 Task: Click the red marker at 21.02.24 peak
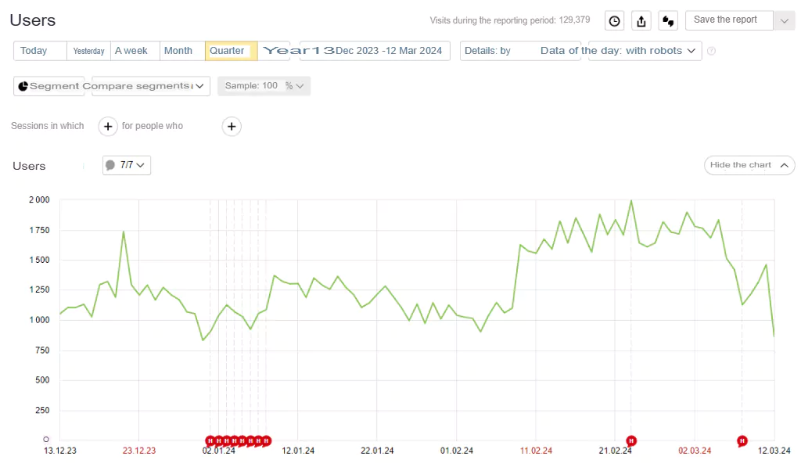631,440
